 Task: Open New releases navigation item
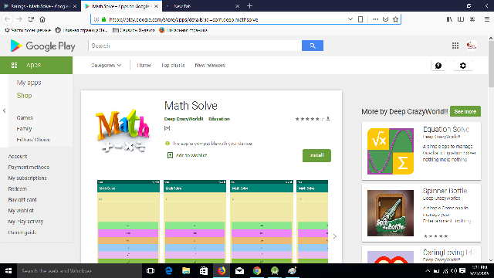coord(210,65)
